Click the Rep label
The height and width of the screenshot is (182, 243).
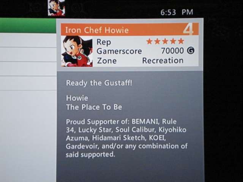click(x=104, y=42)
